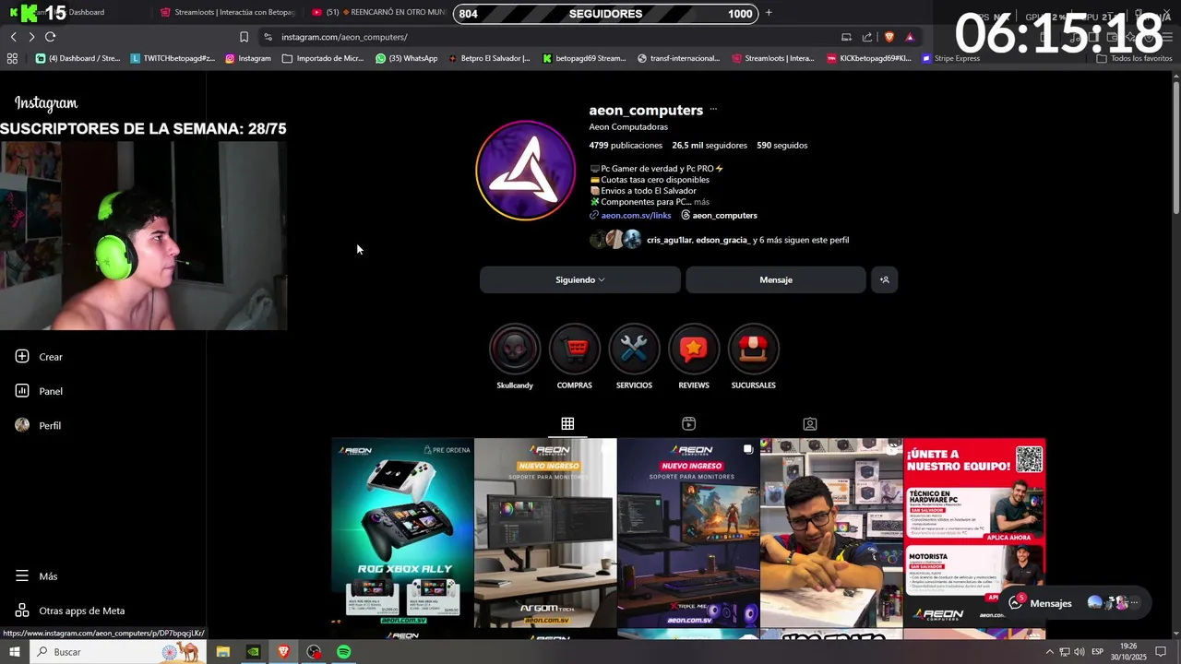Viewport: 1181px width, 664px height.
Task: Open Otras apps de Meta
Action: [x=70, y=611]
